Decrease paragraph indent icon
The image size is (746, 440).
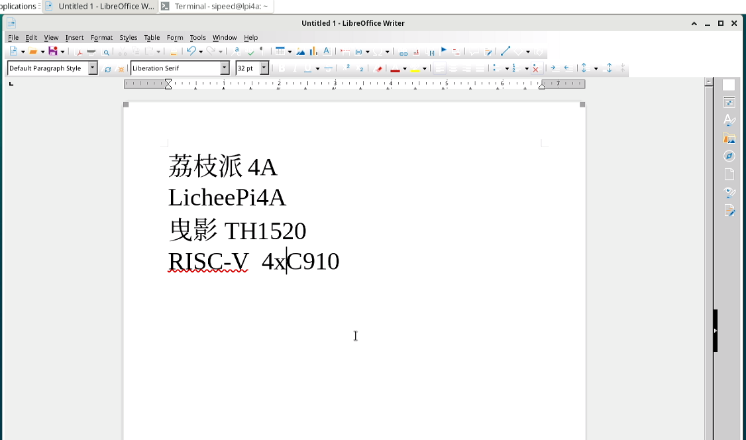click(567, 68)
